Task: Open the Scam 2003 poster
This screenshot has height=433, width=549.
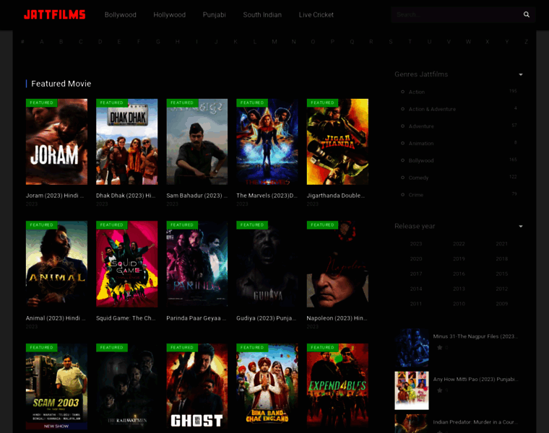Action: point(57,387)
